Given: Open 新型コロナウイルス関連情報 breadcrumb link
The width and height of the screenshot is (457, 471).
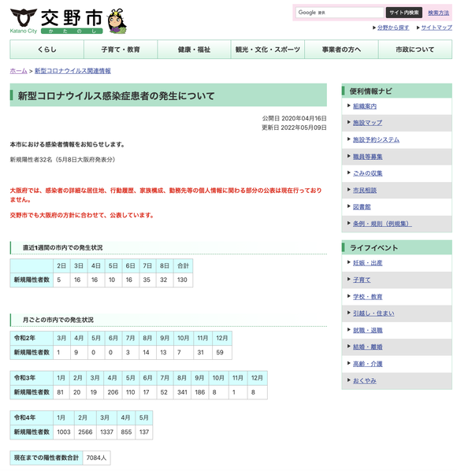Looking at the screenshot, I should point(72,71).
